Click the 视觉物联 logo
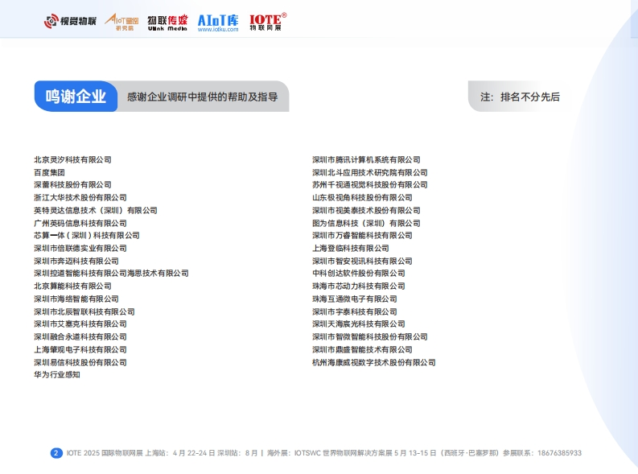 click(70, 21)
